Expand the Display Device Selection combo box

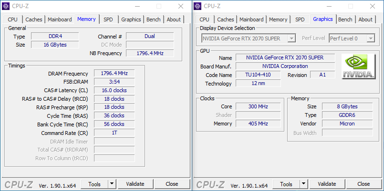pos(248,38)
